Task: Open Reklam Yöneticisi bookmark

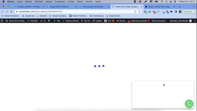Action: [x=78, y=16]
